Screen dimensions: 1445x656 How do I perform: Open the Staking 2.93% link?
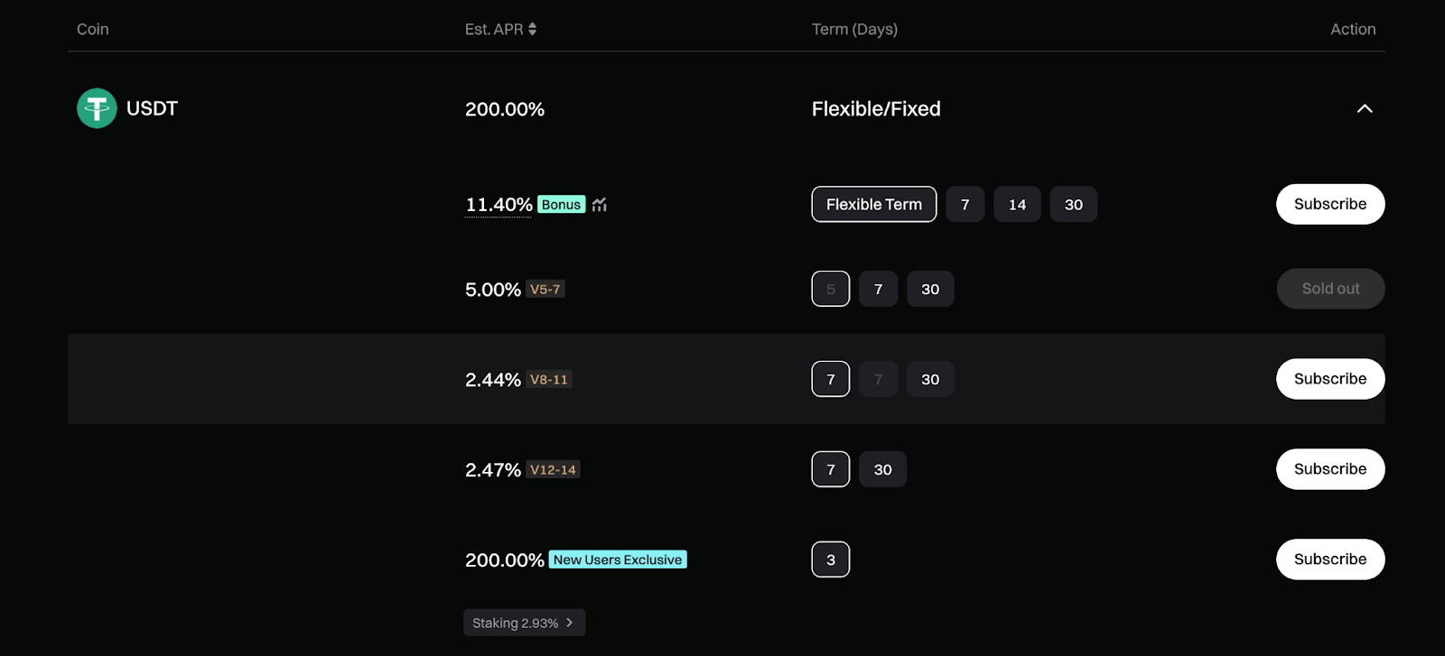(524, 623)
